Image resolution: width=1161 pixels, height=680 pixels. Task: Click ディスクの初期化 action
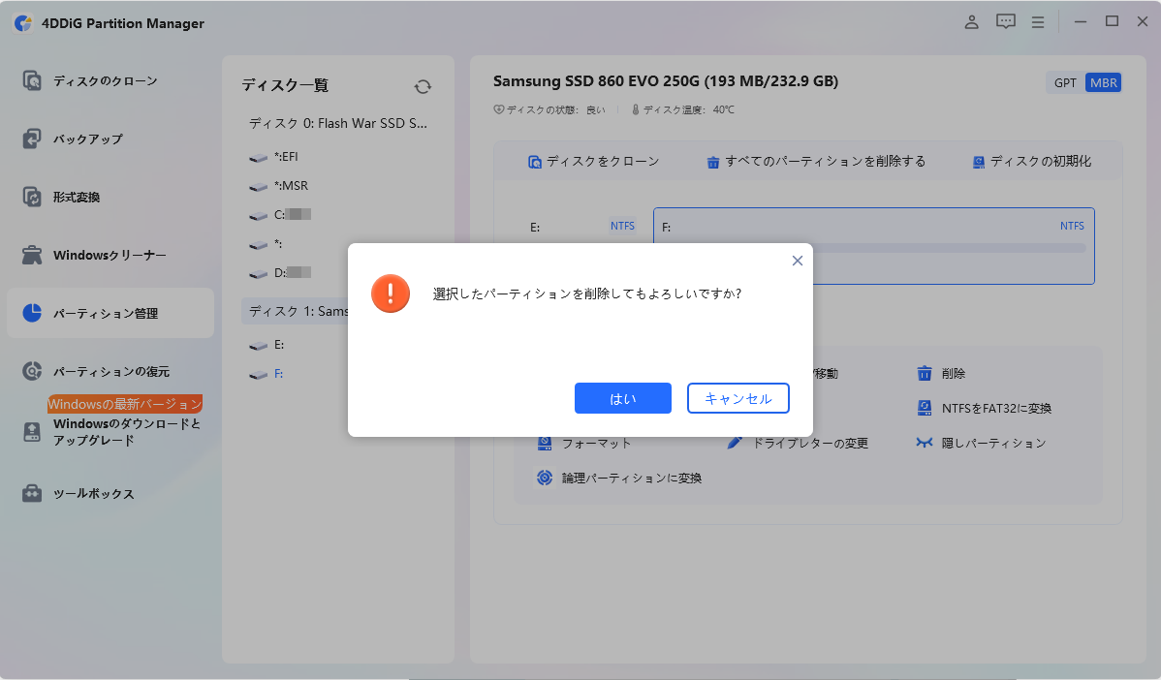(x=1031, y=162)
